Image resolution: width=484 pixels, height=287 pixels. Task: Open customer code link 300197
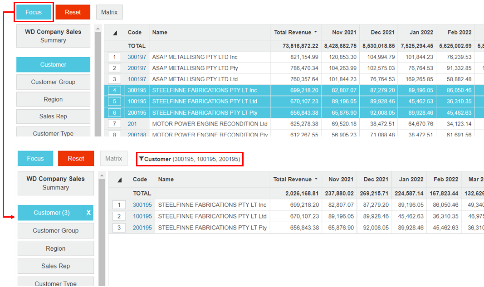(137, 57)
